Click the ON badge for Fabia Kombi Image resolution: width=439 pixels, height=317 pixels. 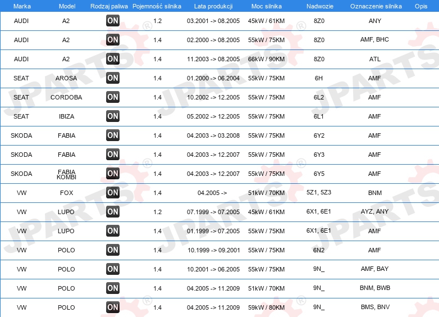[113, 173]
